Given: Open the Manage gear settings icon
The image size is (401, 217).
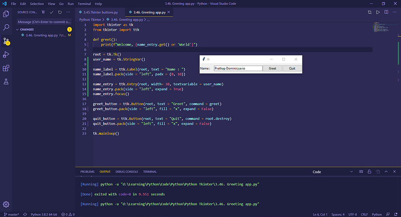Looking at the screenshot, I should (x=6, y=204).
